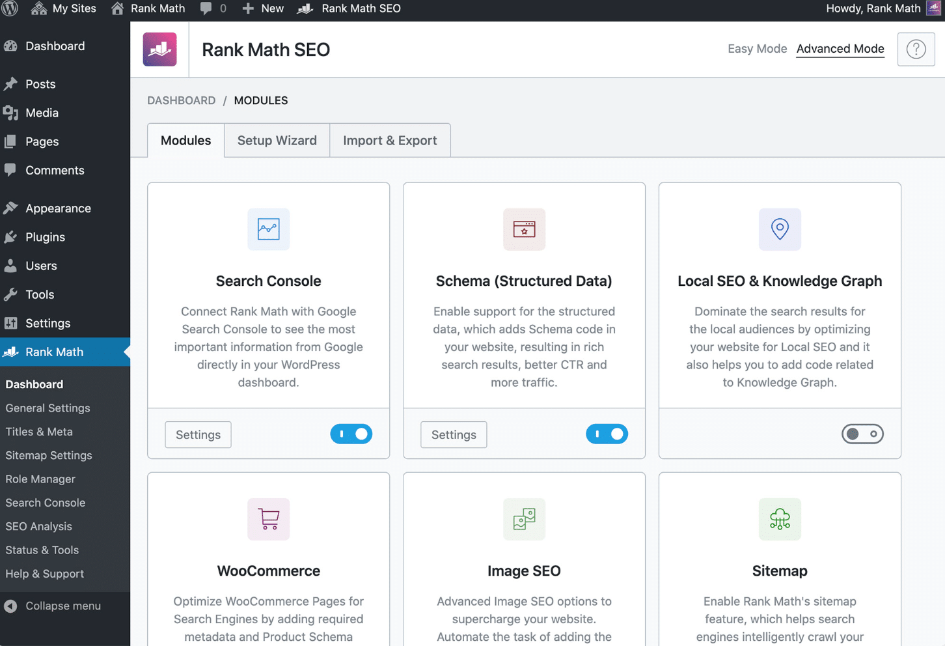The image size is (945, 646).
Task: Open Search Console submenu link
Action: point(46,503)
